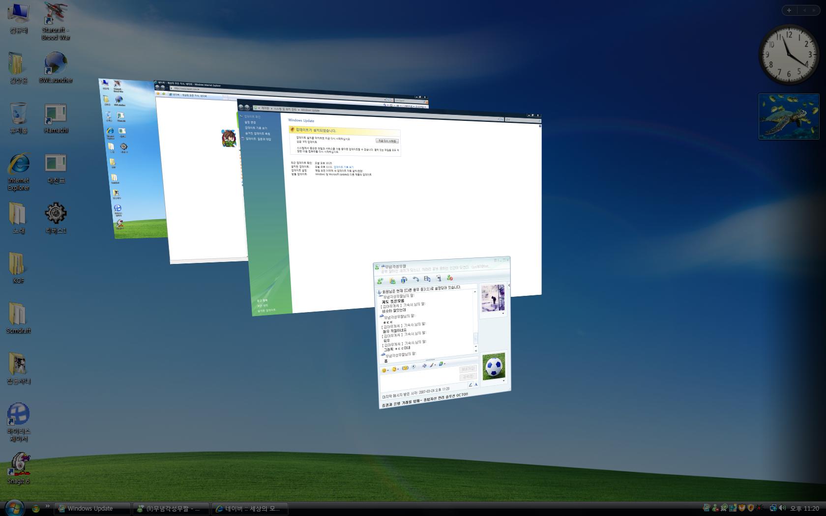The image size is (826, 516).
Task: Open dropdown arrow under soccer ball picture
Action: point(503,381)
